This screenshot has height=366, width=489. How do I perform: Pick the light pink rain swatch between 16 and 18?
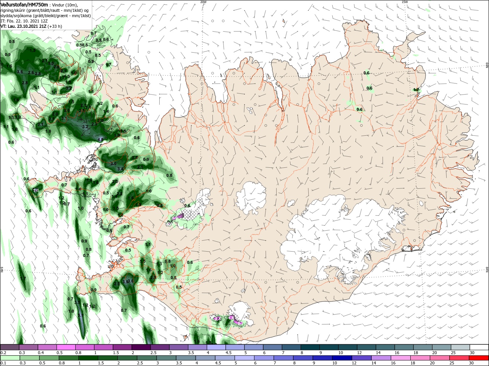[x=400, y=358]
